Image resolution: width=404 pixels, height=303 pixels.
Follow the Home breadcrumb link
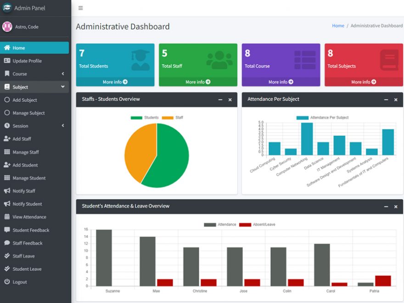(x=338, y=26)
